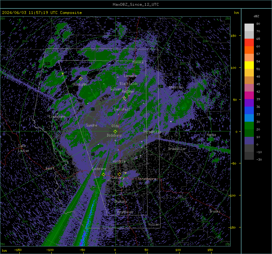Click the 80 value on the dBZ scale

tap(258, 24)
